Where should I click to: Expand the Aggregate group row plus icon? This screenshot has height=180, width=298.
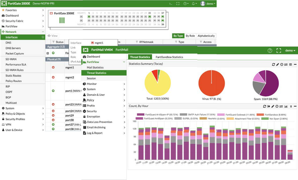coord(48,53)
